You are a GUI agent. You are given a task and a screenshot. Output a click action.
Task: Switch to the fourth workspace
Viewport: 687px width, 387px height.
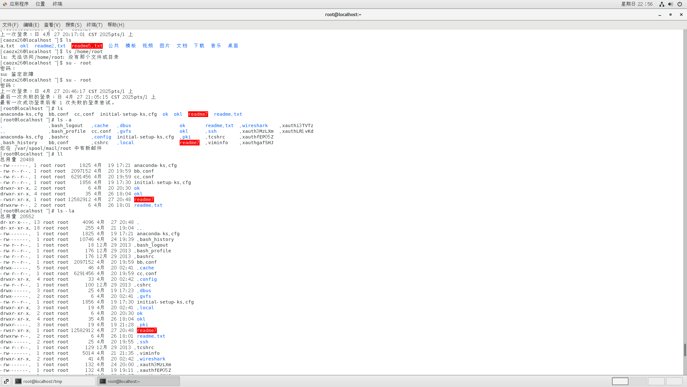(674, 381)
